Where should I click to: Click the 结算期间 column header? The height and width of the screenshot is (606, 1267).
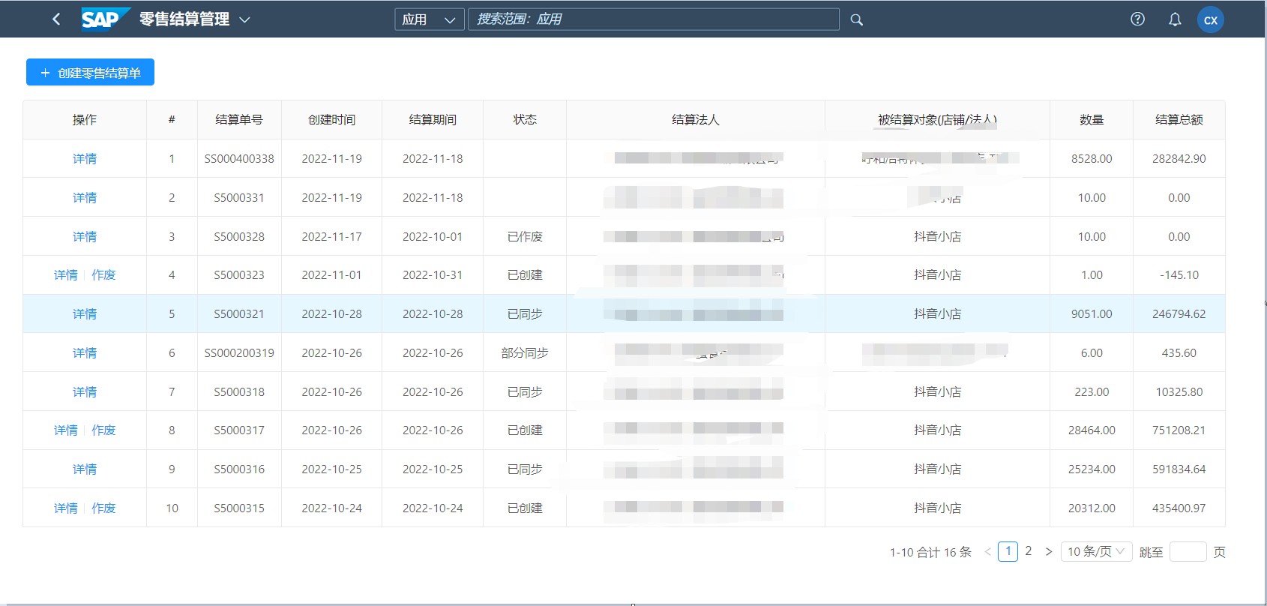433,120
